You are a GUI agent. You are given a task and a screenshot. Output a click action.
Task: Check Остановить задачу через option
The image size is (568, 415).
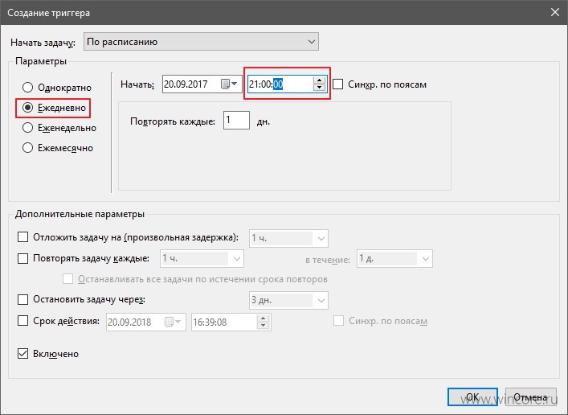[x=22, y=300]
